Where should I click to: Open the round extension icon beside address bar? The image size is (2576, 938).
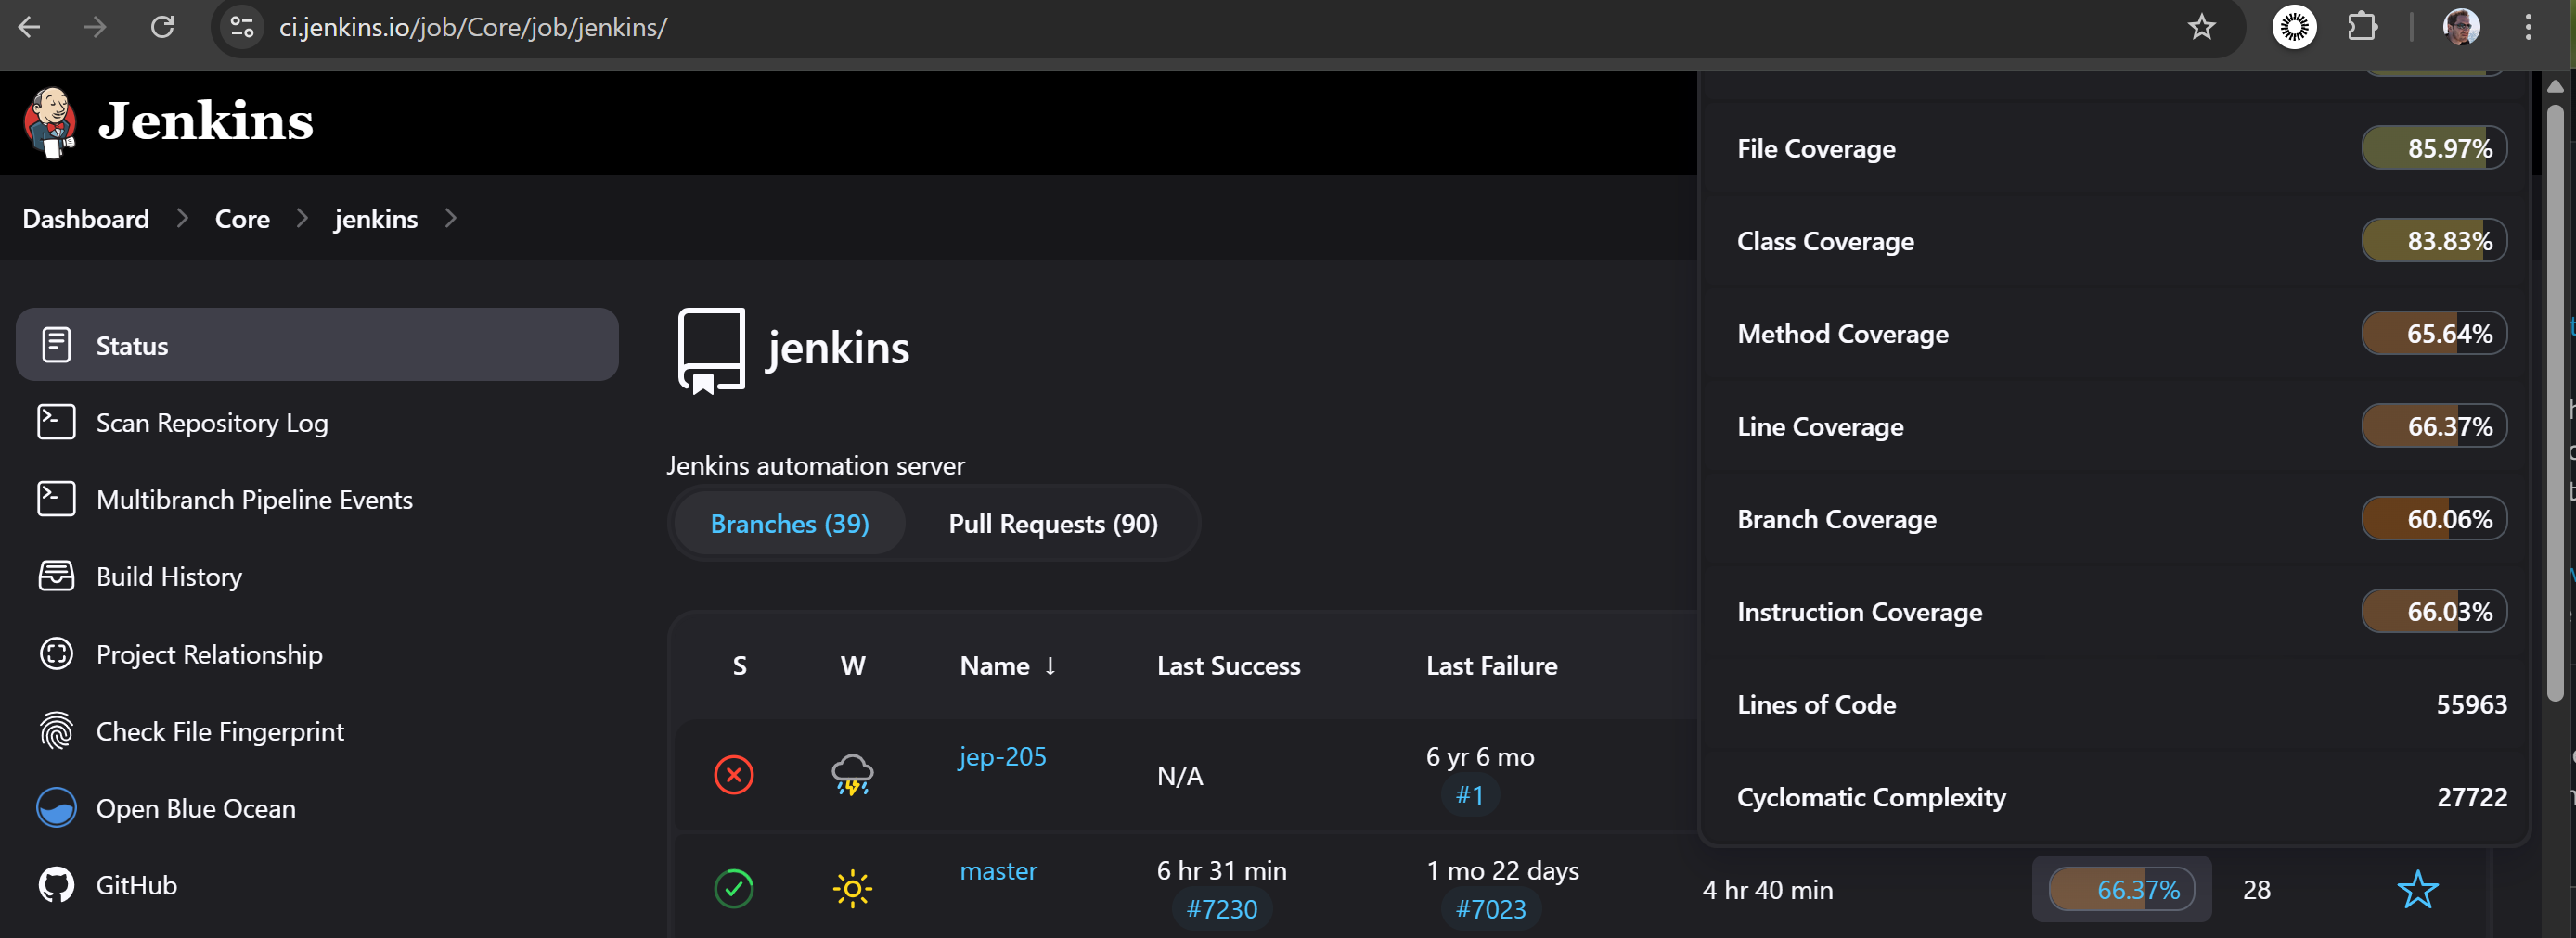point(2294,27)
